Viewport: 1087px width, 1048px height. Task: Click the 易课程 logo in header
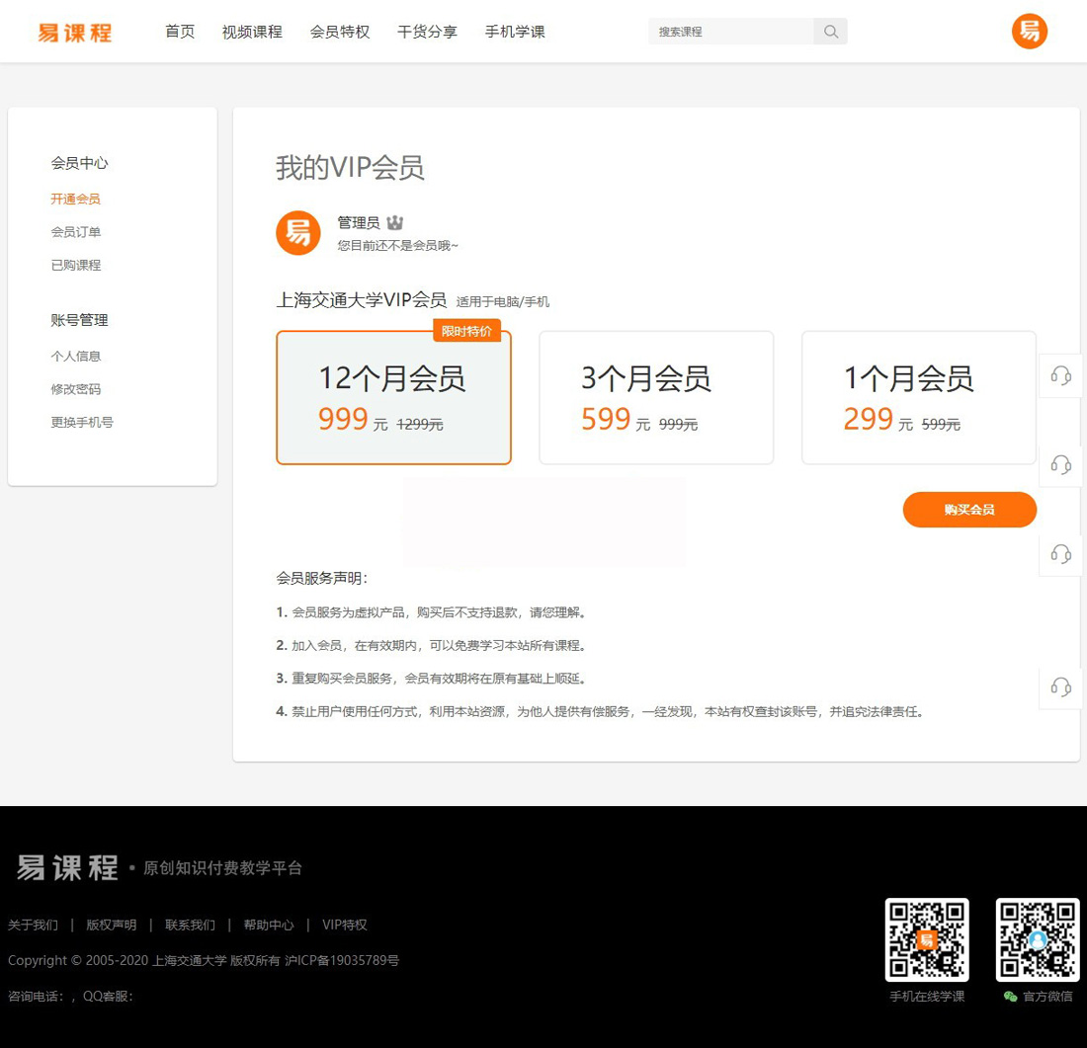pyautogui.click(x=75, y=33)
